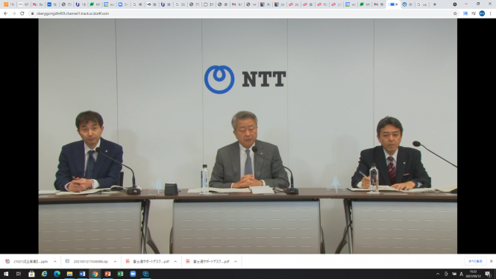Reload the current page
Screen dimensions: 496x279
(22, 13)
